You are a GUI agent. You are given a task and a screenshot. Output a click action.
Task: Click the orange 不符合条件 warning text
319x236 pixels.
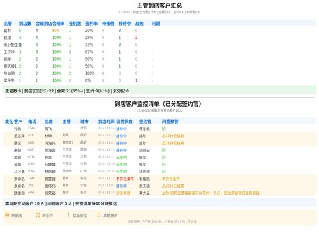point(171,179)
